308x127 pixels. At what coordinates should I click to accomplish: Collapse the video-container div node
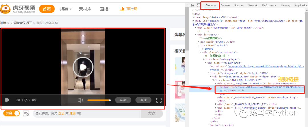(x=216, y=84)
